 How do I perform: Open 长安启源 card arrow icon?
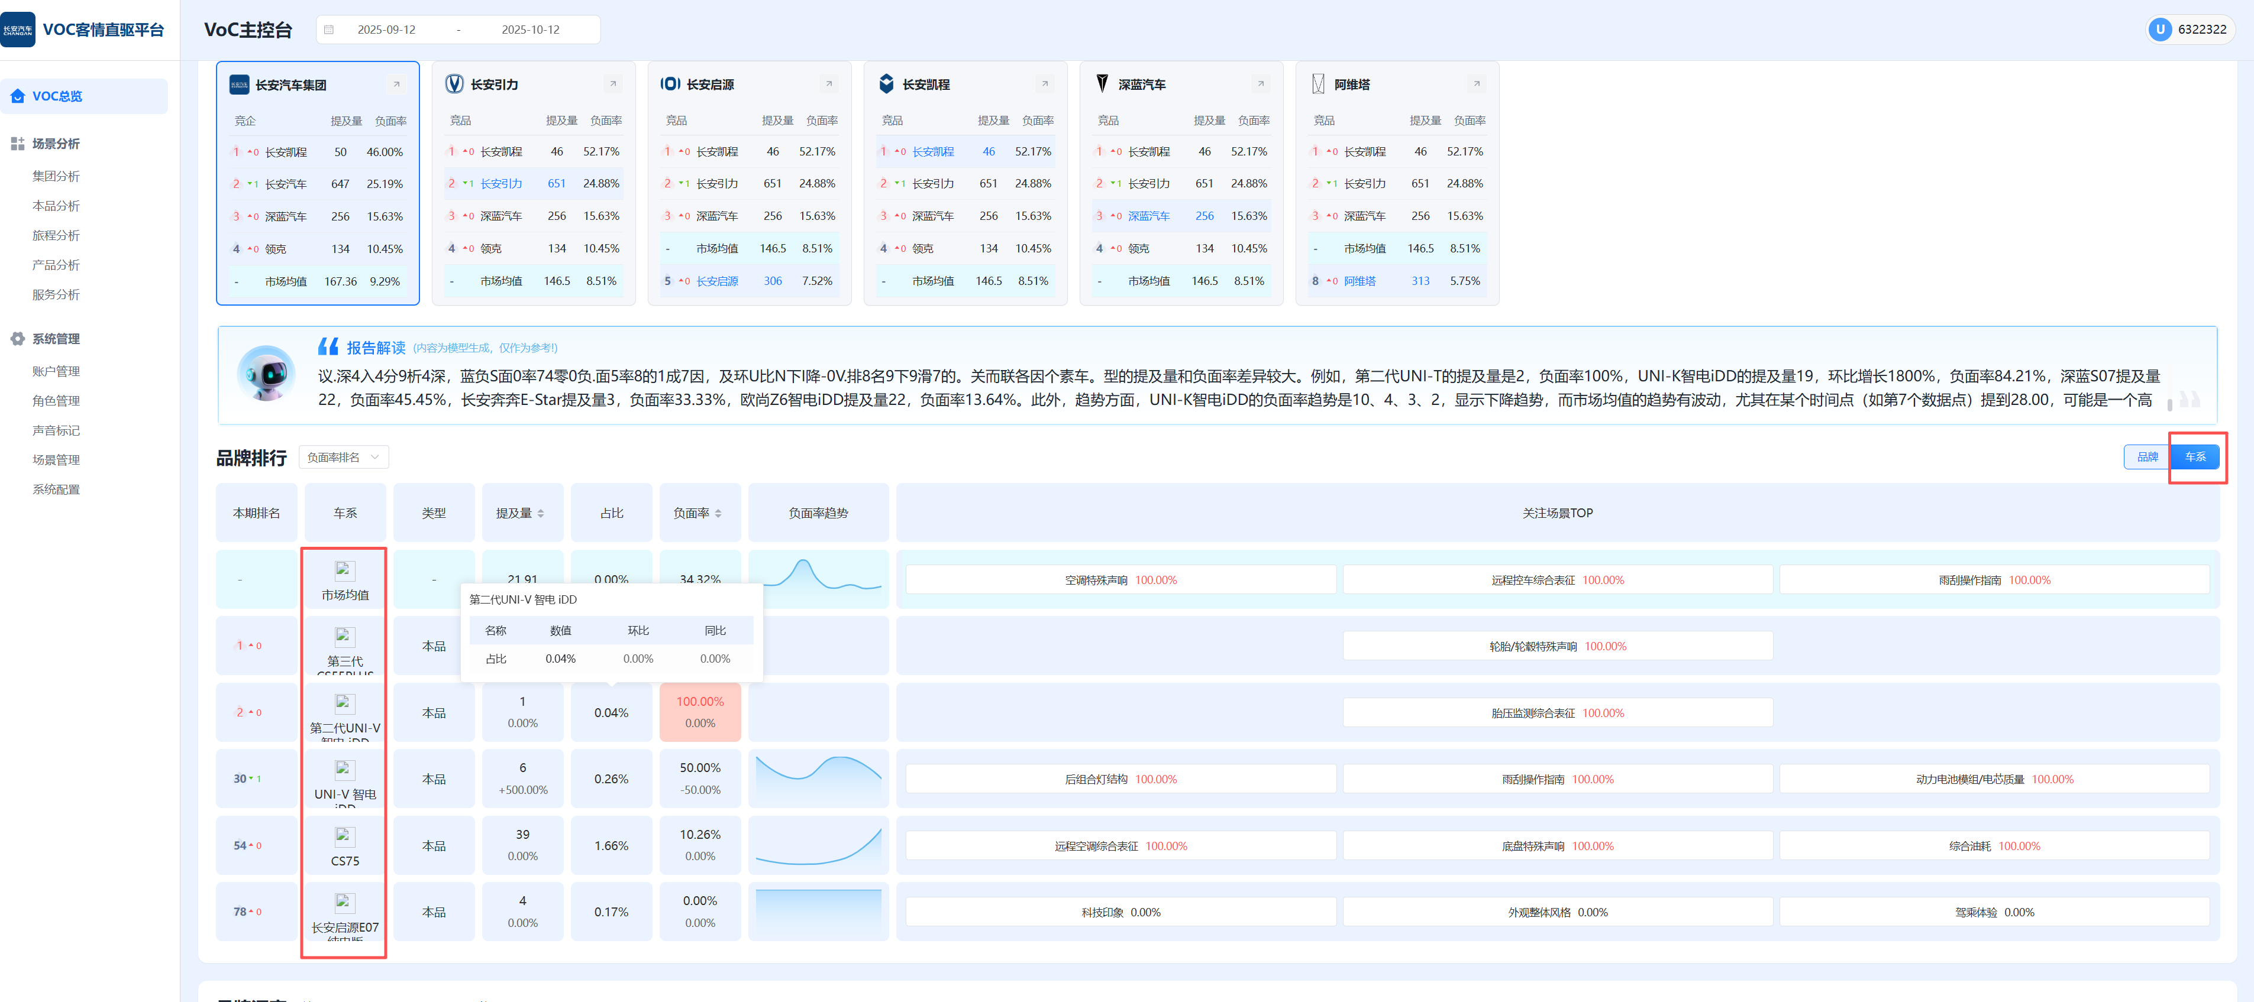point(829,84)
